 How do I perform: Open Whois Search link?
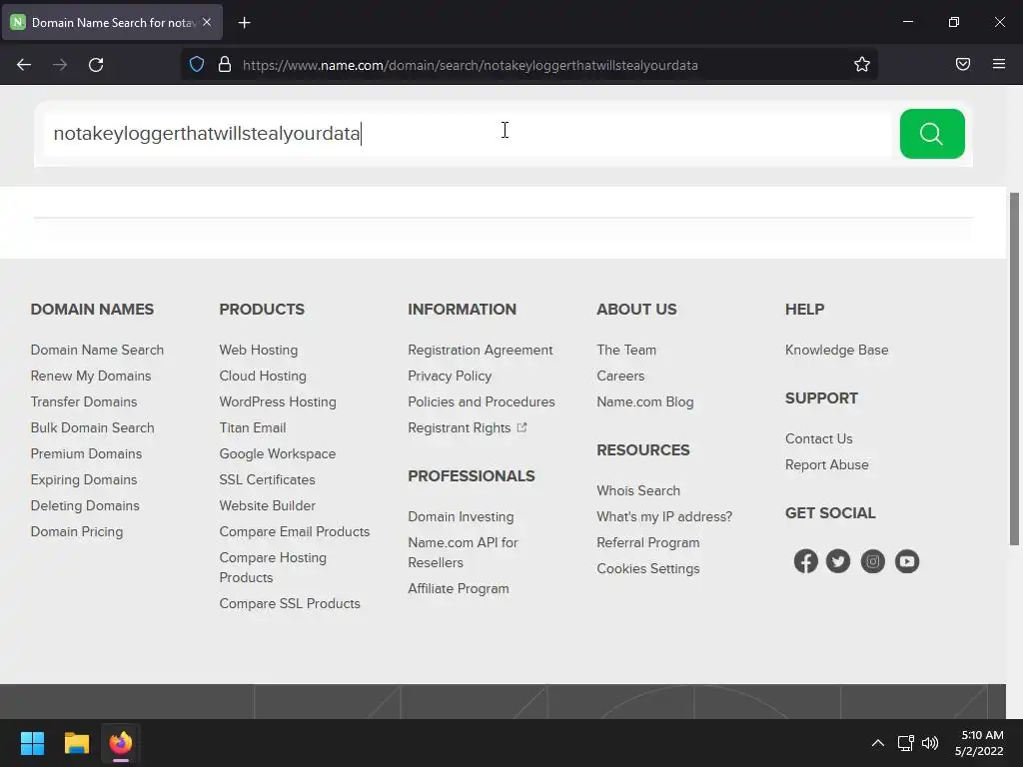tap(638, 490)
